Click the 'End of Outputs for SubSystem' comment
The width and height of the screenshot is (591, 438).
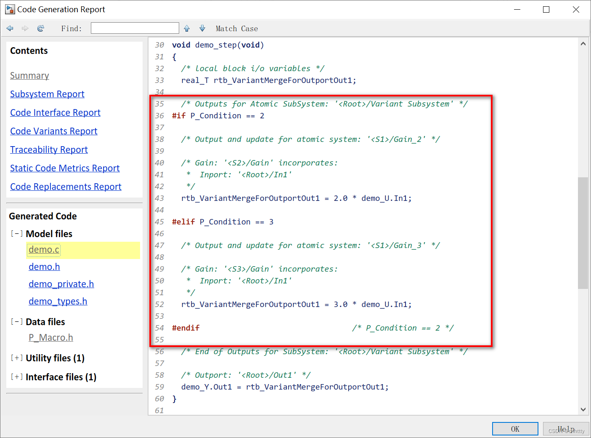324,352
